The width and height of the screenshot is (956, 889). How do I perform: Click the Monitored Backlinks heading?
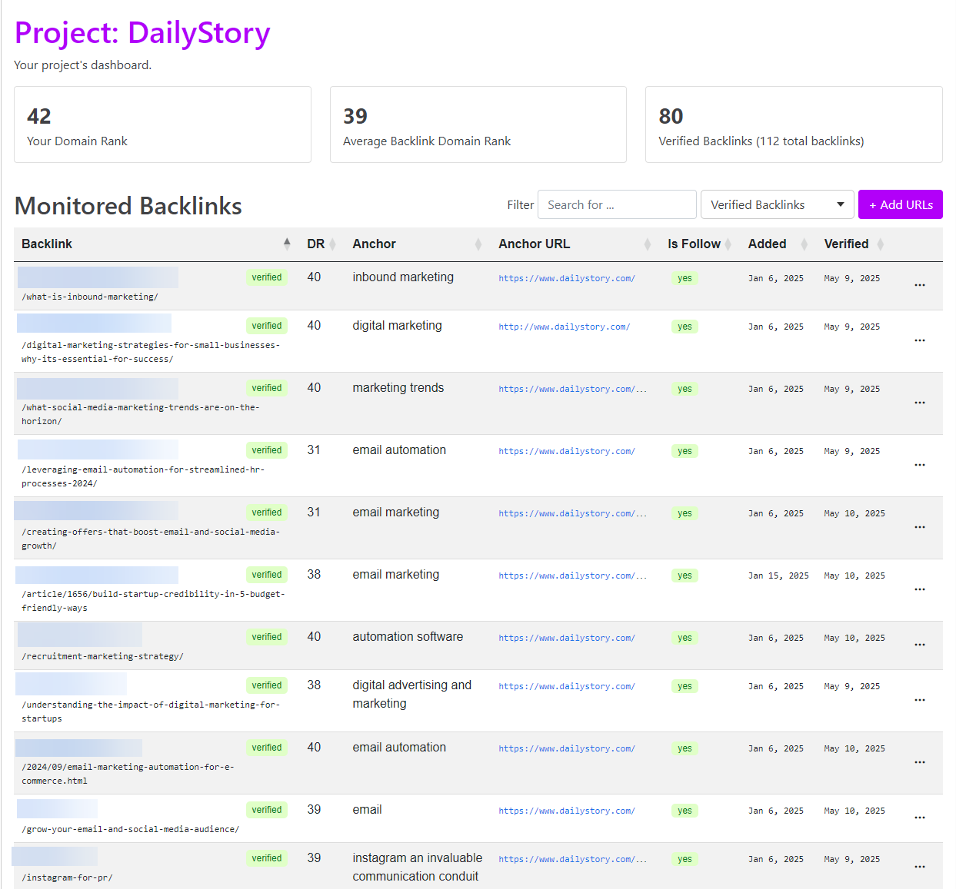(128, 206)
